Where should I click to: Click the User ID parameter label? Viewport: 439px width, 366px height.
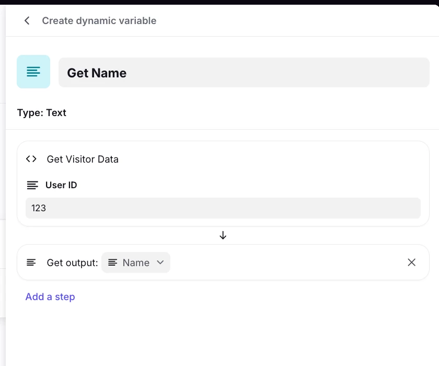61,185
